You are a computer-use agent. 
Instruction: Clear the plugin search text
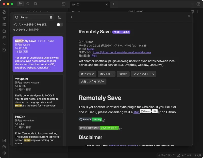(51, 17)
